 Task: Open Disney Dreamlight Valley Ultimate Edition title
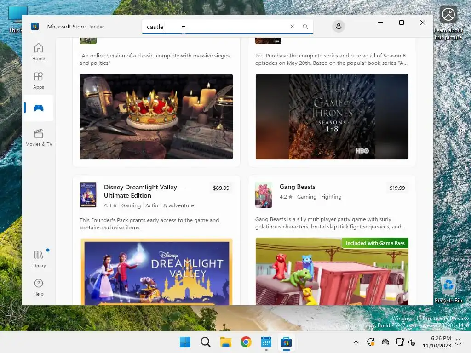tap(144, 191)
